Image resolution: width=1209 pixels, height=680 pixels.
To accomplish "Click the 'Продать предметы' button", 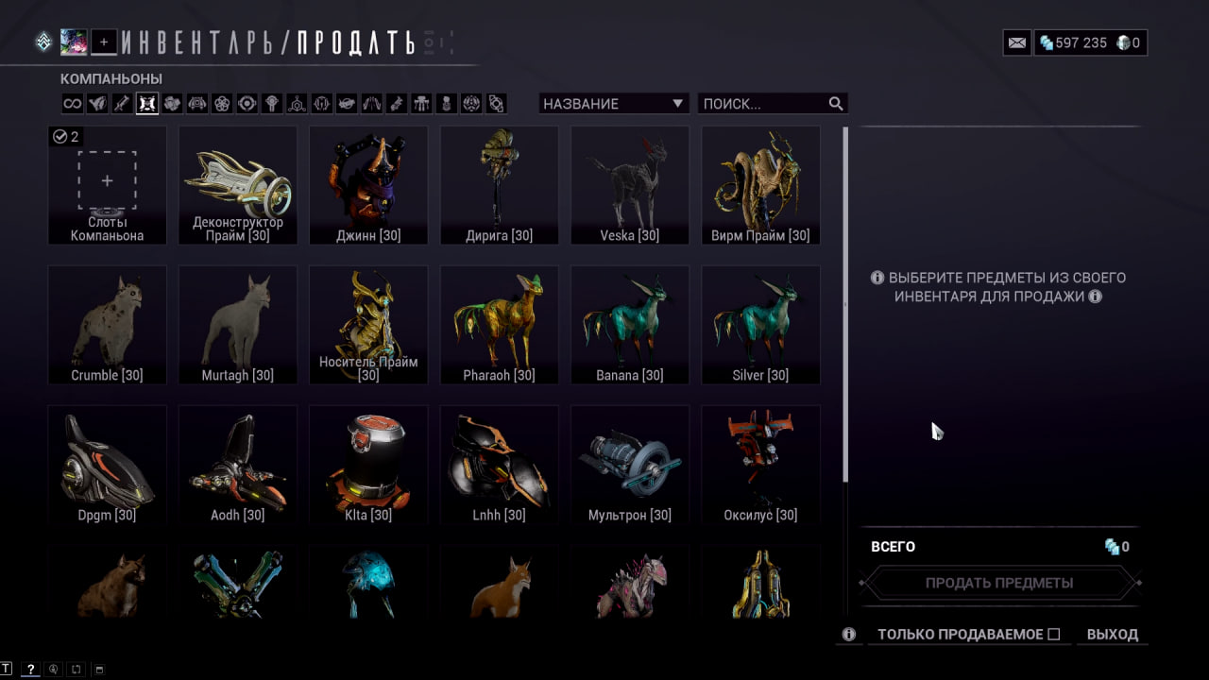I will click(x=999, y=583).
